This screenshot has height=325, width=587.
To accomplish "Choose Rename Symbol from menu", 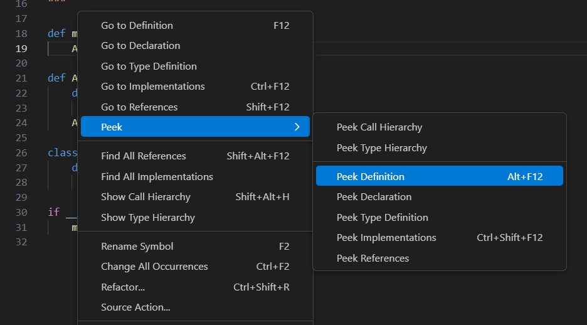I will (137, 247).
